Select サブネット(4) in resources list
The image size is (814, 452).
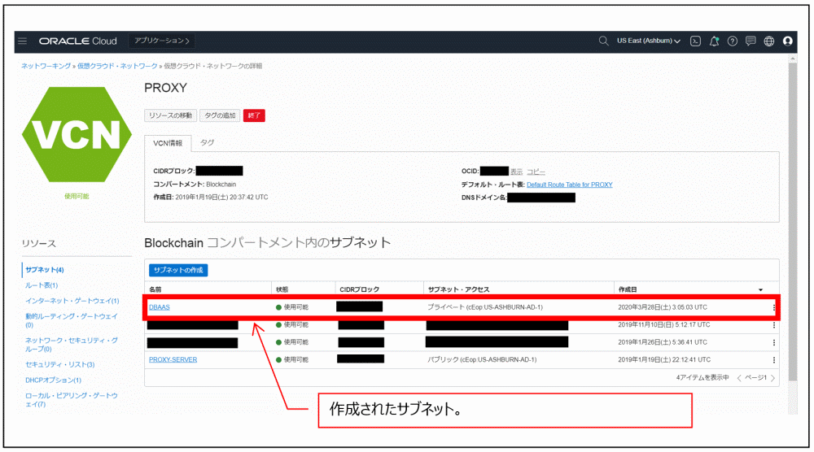tap(45, 270)
